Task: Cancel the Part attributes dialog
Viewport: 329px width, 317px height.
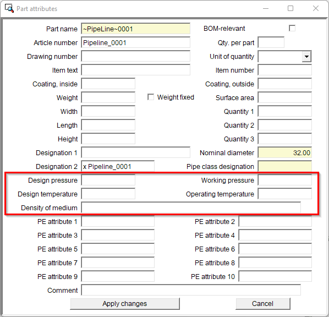Action: [262, 304]
